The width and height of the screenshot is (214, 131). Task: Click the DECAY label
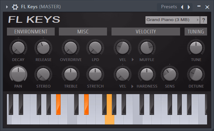[x=18, y=60]
